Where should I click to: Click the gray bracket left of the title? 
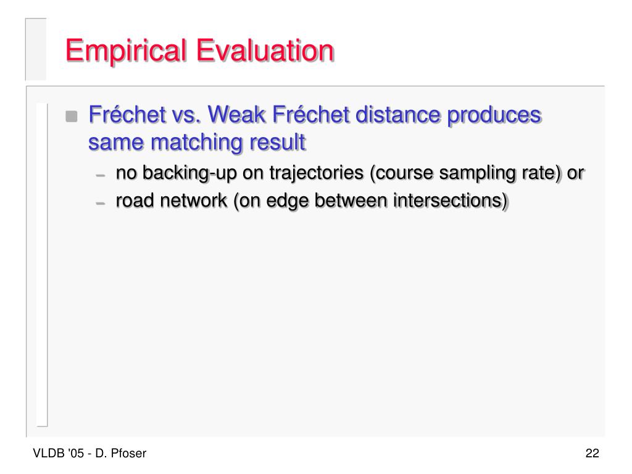click(x=35, y=49)
